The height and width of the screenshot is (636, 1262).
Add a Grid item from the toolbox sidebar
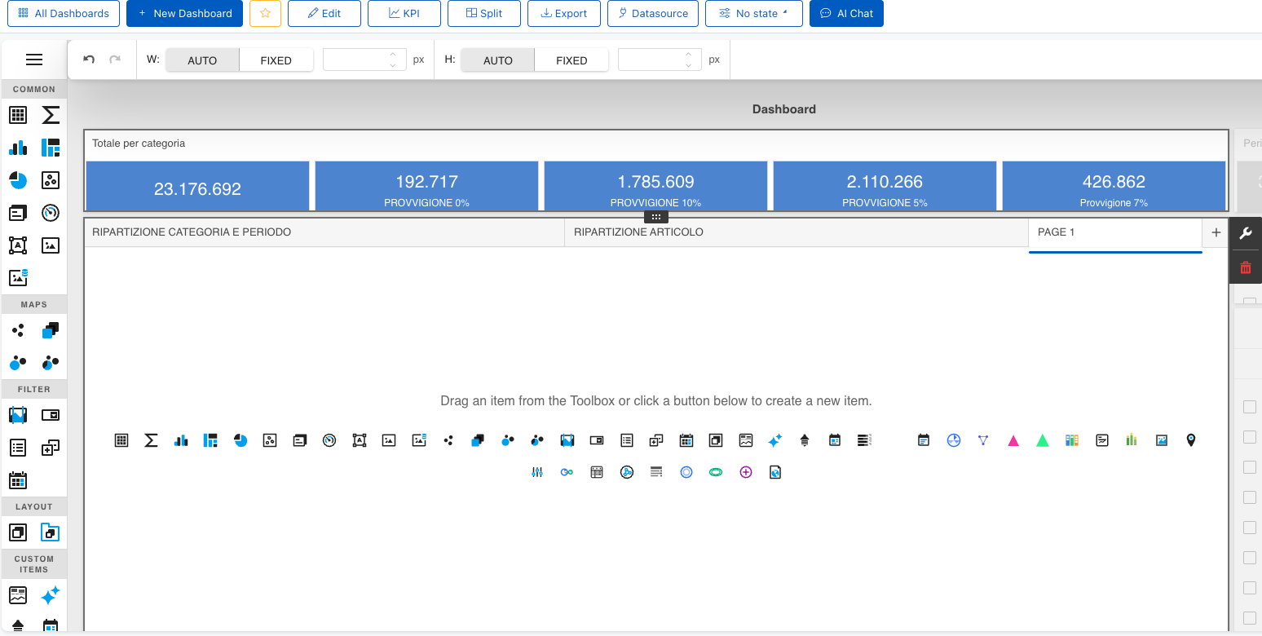pos(18,115)
